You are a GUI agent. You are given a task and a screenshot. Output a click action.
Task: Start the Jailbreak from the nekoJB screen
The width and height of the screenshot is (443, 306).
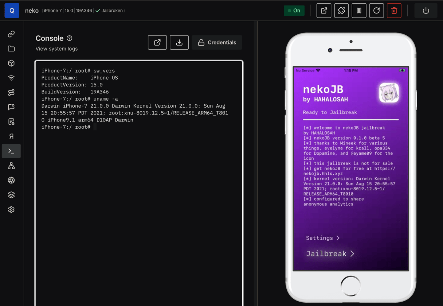pos(330,253)
